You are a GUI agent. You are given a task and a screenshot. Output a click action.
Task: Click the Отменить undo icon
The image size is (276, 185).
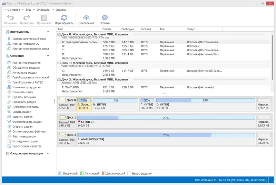click(x=10, y=18)
